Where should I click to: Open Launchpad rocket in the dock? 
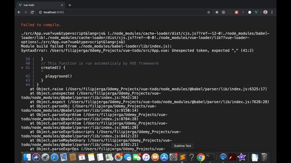click(45, 157)
